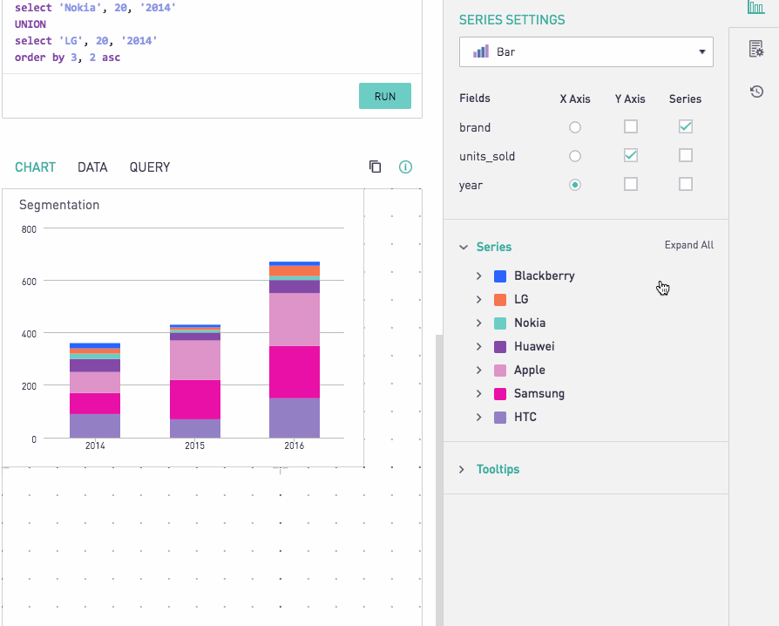Expand the HTC series options
This screenshot has height=626, width=779.
point(479,417)
